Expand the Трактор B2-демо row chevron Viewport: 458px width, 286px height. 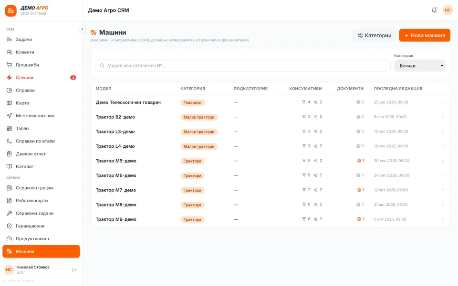[x=443, y=117]
